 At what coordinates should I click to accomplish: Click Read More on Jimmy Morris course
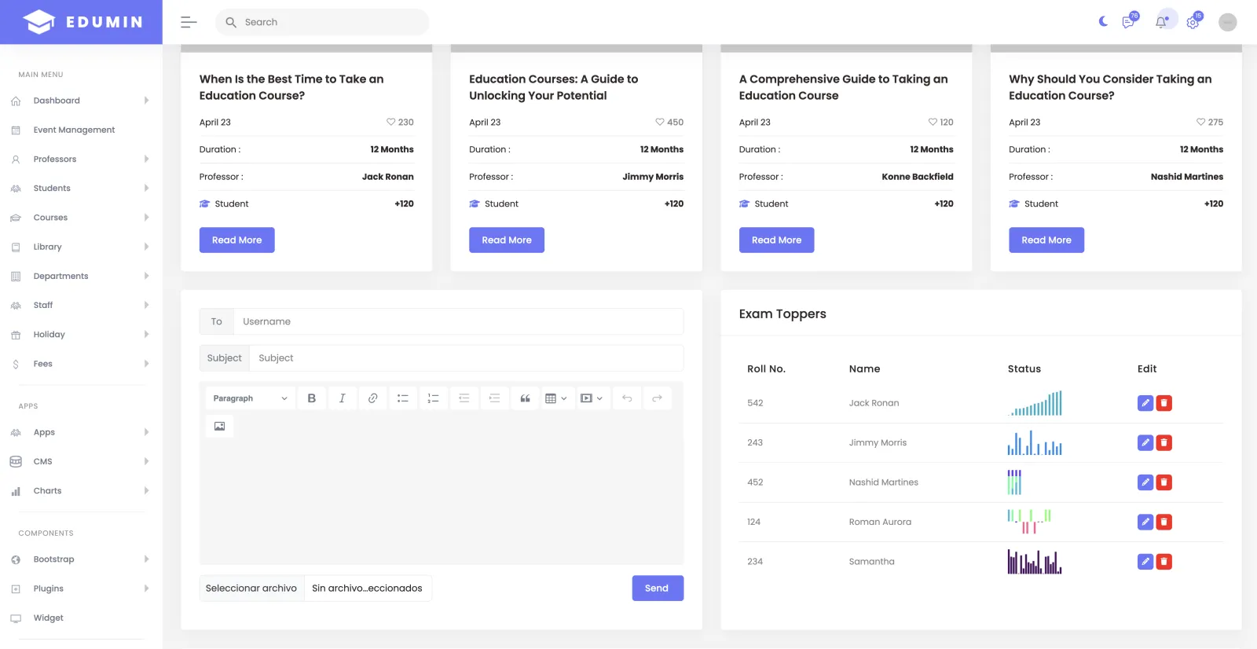click(507, 240)
